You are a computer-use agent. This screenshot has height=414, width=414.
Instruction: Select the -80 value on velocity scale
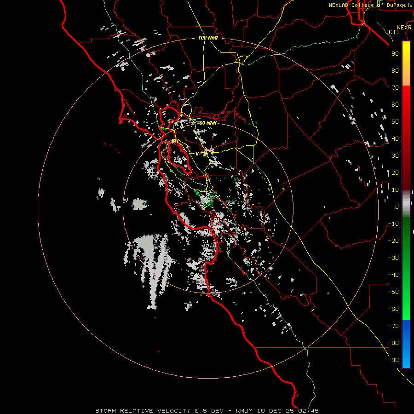[393, 343]
